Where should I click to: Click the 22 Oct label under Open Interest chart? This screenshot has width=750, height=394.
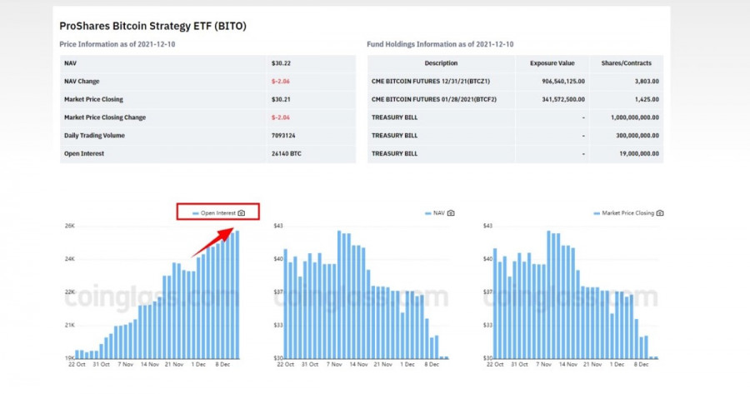coord(77,364)
